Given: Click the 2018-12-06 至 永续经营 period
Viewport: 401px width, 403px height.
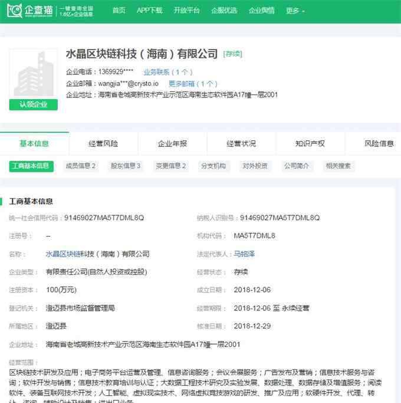Looking at the screenshot, I should pos(271,308).
